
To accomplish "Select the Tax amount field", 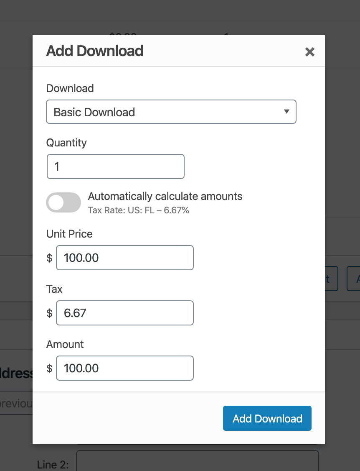I will (124, 313).
